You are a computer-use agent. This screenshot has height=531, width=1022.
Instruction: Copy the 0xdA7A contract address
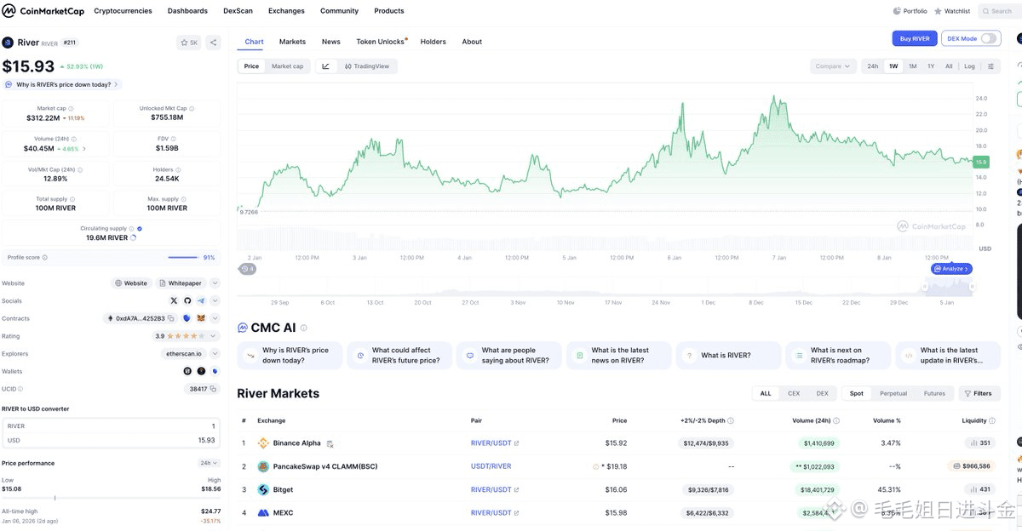(x=171, y=319)
